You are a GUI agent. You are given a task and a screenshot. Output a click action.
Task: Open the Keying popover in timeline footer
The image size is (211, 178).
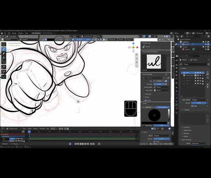(15, 144)
